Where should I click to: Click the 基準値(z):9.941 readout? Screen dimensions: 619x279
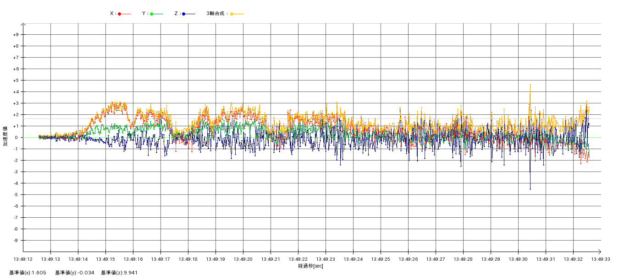pos(119,273)
